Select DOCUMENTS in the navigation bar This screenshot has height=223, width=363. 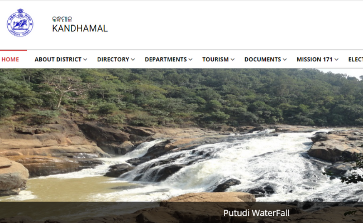263,60
